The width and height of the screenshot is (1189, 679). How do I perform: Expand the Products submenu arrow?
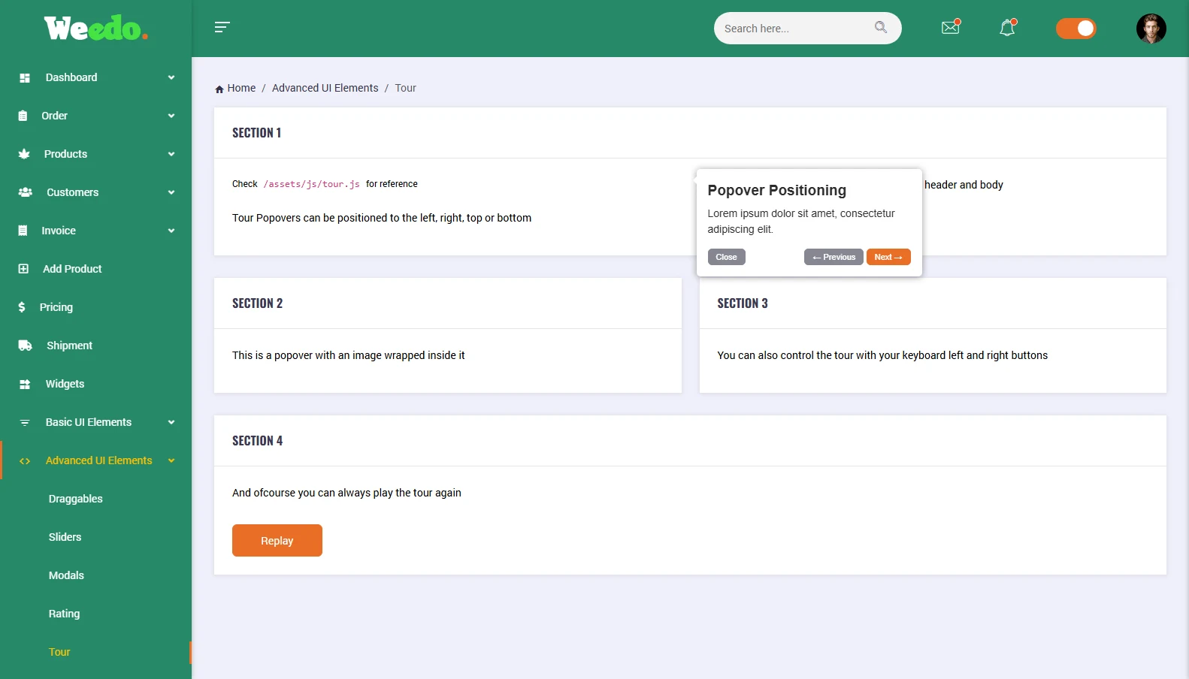(x=171, y=154)
